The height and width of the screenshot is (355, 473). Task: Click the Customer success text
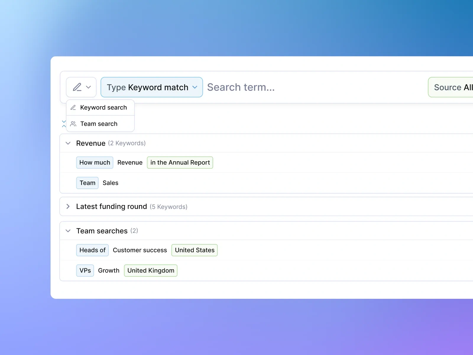tap(140, 250)
